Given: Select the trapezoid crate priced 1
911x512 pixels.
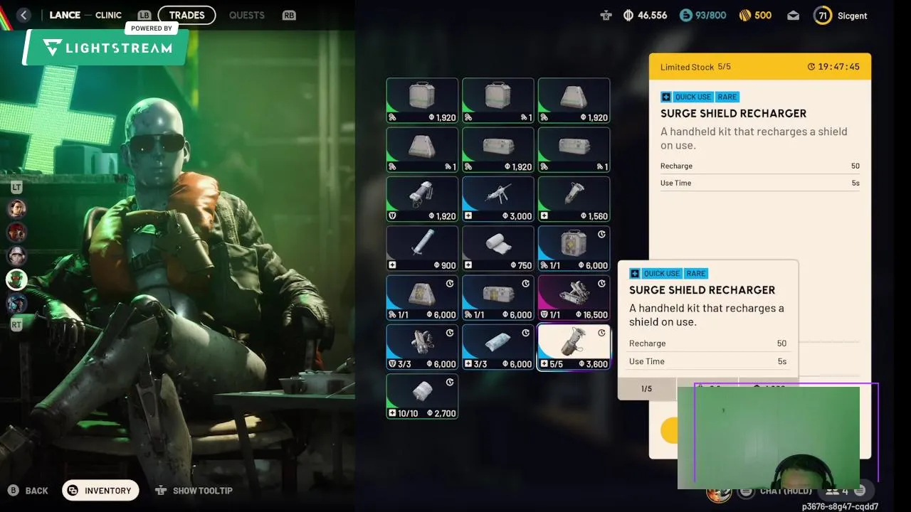Looking at the screenshot, I should [422, 150].
